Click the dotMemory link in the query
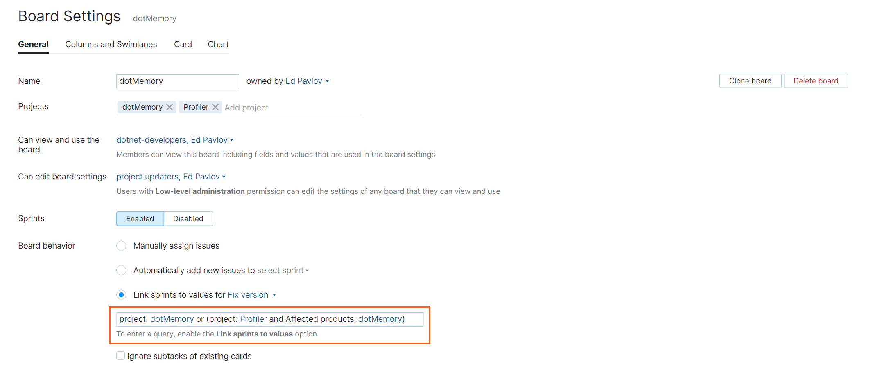The width and height of the screenshot is (875, 370). tap(172, 319)
